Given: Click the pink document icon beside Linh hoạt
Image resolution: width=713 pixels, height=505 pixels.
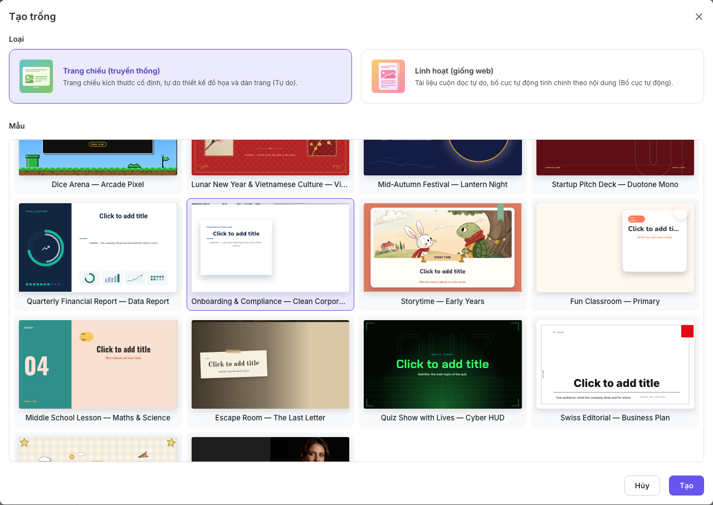Looking at the screenshot, I should (x=388, y=76).
